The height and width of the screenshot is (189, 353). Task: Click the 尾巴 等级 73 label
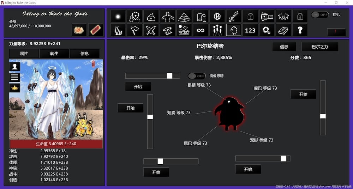[196, 143]
